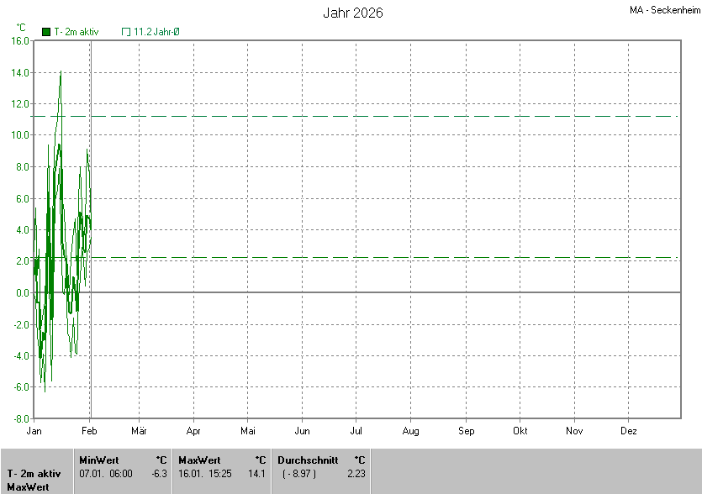The height and width of the screenshot is (494, 702).
Task: Select the MA - Seckenheim station label
Action: coord(664,11)
